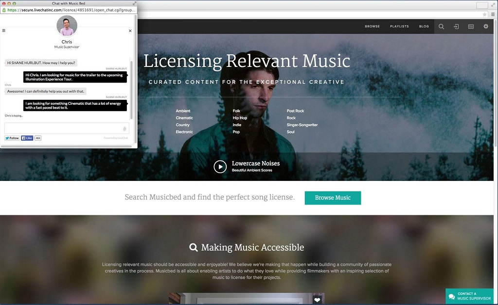Click the 46k Facebook like count
498x305 pixels.
[38, 138]
